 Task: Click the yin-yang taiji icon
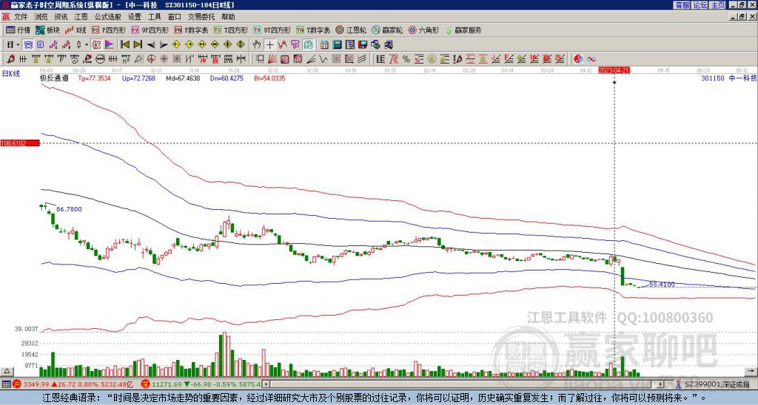pyautogui.click(x=578, y=59)
